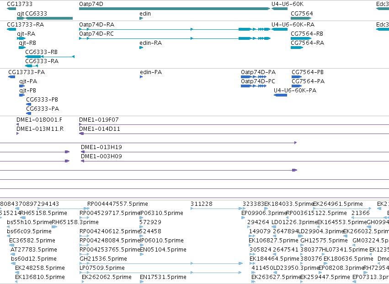Click the qjt-RA transcript label
The image size is (389, 284).
pyautogui.click(x=26, y=34)
